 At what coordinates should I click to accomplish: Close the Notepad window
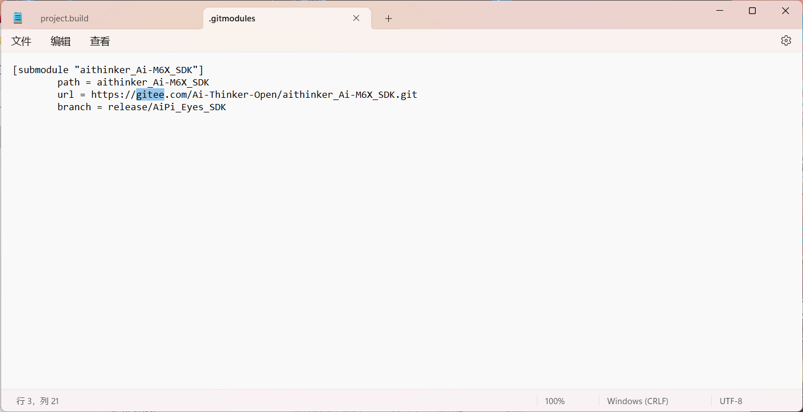pos(786,11)
